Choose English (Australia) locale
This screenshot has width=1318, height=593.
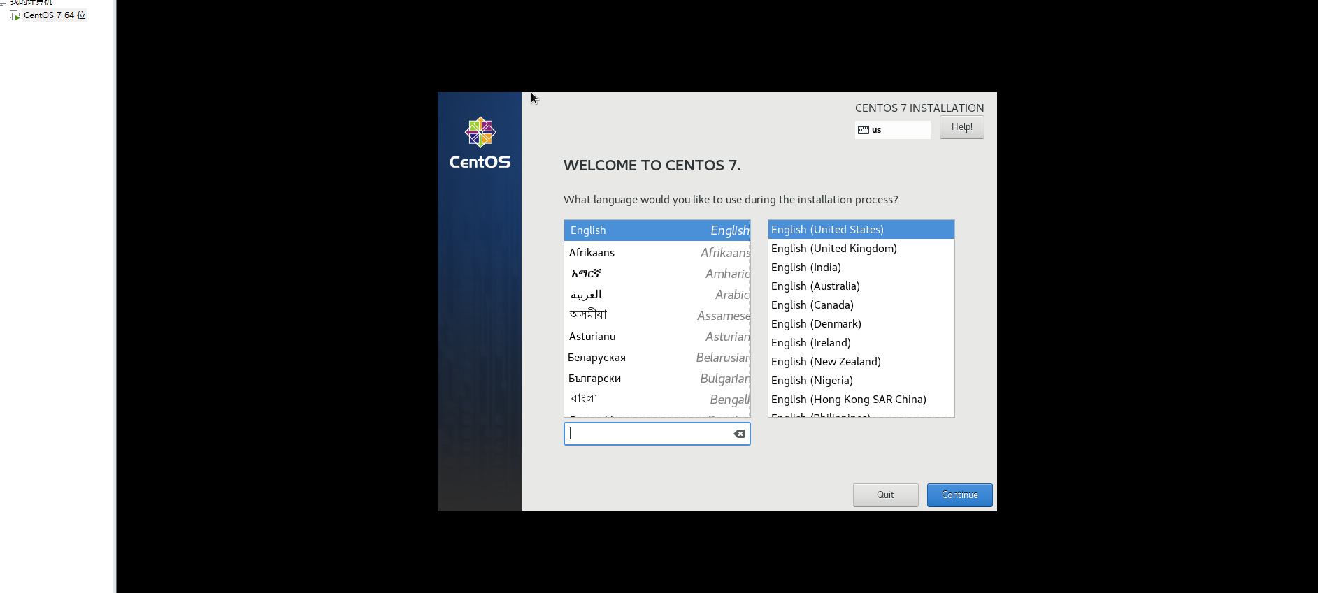[861, 286]
